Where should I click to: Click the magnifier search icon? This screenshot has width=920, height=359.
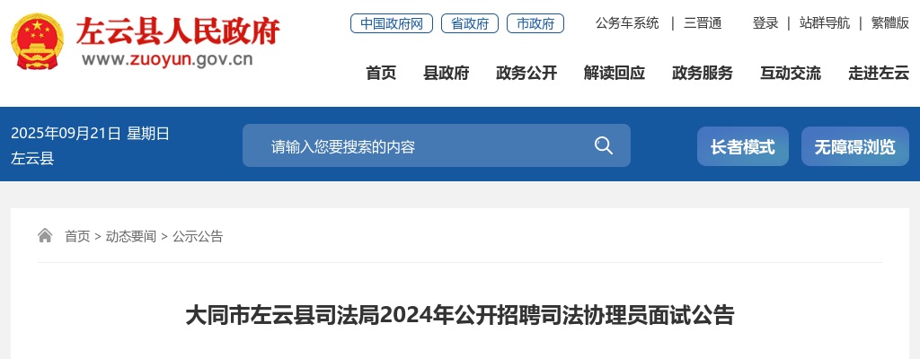pos(603,144)
